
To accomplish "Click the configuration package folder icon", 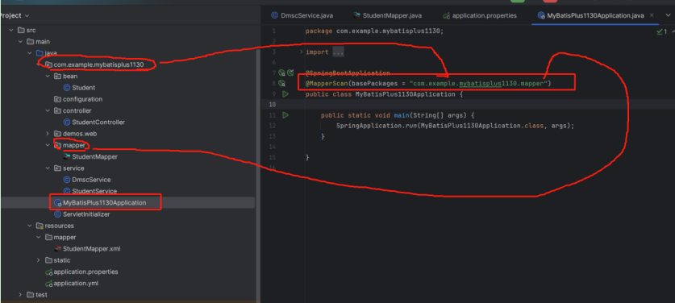I will point(57,99).
